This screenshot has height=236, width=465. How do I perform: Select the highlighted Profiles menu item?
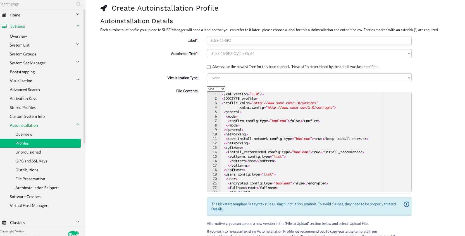(40, 143)
